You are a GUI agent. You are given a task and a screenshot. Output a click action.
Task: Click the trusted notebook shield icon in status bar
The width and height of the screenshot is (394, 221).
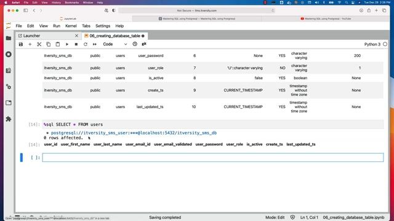pyautogui.click(x=292, y=217)
